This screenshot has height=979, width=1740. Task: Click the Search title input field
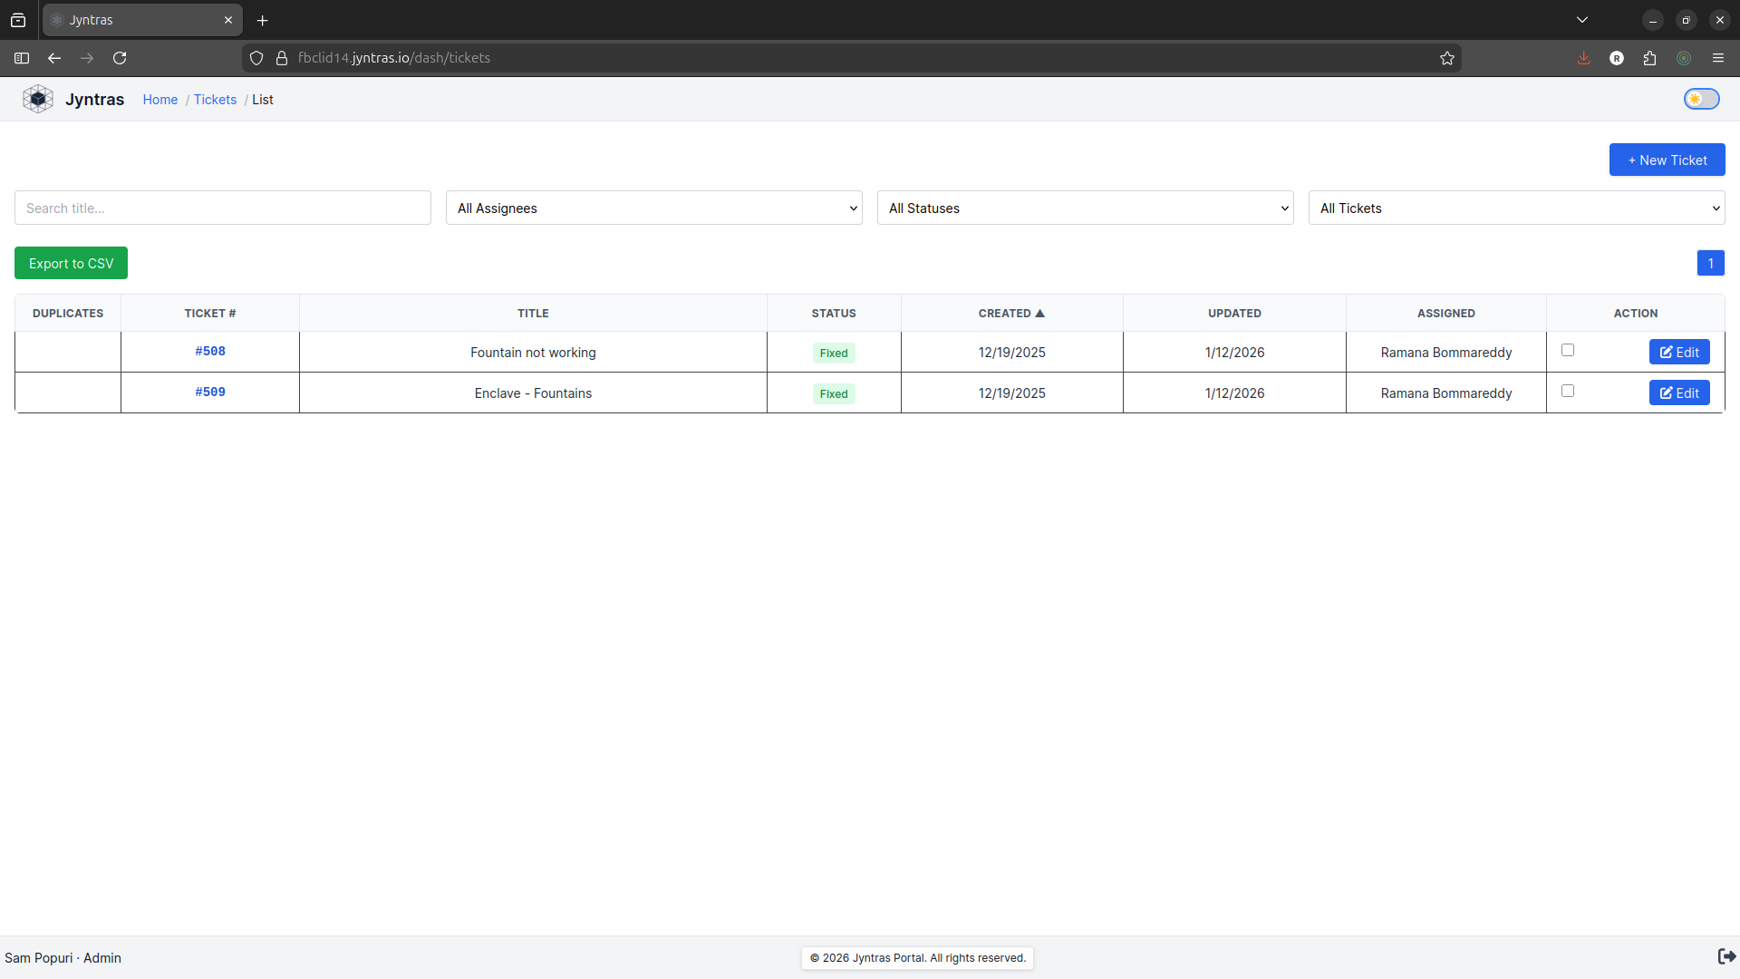pyautogui.click(x=222, y=208)
